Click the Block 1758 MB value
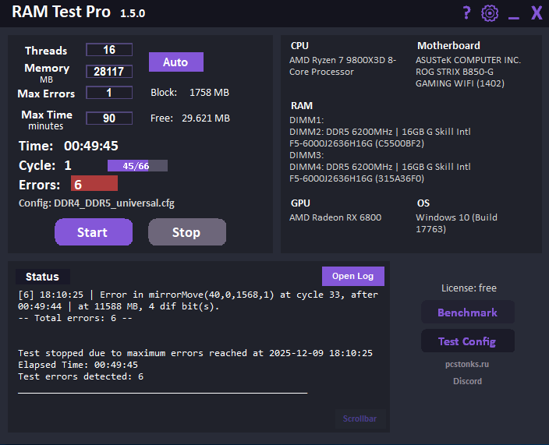Viewport: 549px width, 445px height. click(209, 93)
